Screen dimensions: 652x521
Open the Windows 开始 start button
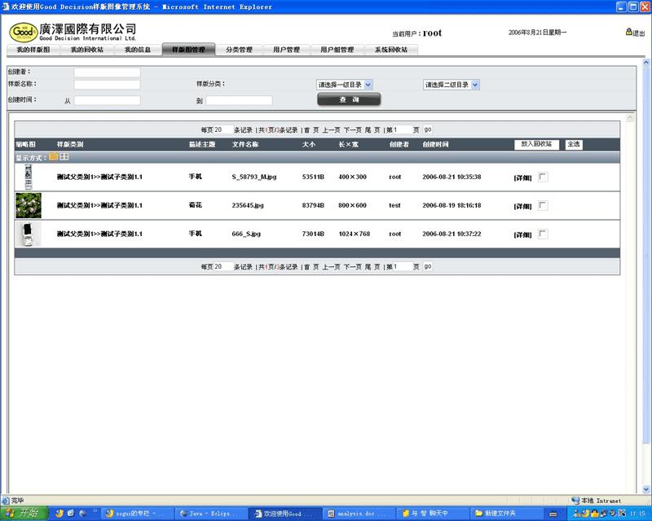[x=23, y=514]
